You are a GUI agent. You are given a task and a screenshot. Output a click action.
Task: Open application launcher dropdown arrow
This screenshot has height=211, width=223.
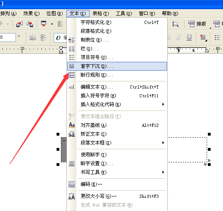(52, 24)
